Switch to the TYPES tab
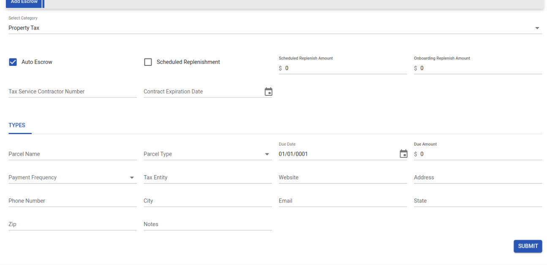Image resolution: width=547 pixels, height=265 pixels. point(17,125)
